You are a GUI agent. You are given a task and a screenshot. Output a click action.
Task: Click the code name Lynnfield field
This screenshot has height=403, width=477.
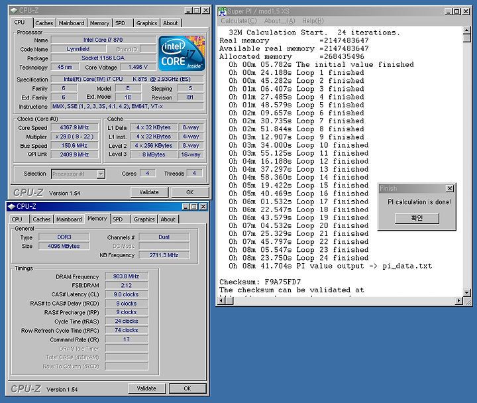click(x=78, y=49)
